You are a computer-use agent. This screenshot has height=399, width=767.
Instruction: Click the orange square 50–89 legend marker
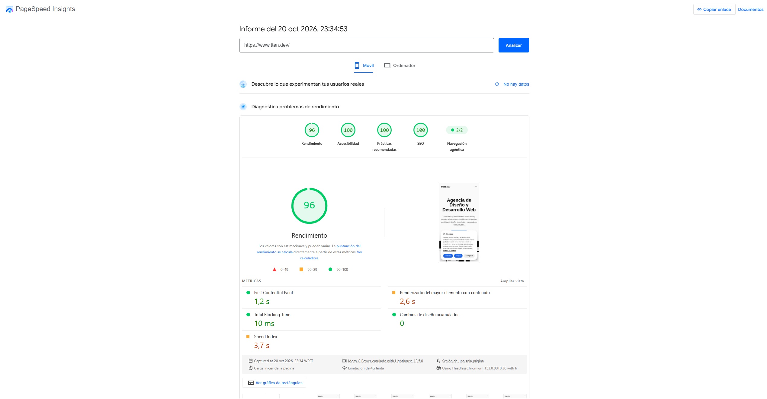tap(301, 269)
